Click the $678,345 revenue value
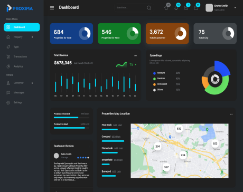 point(63,63)
